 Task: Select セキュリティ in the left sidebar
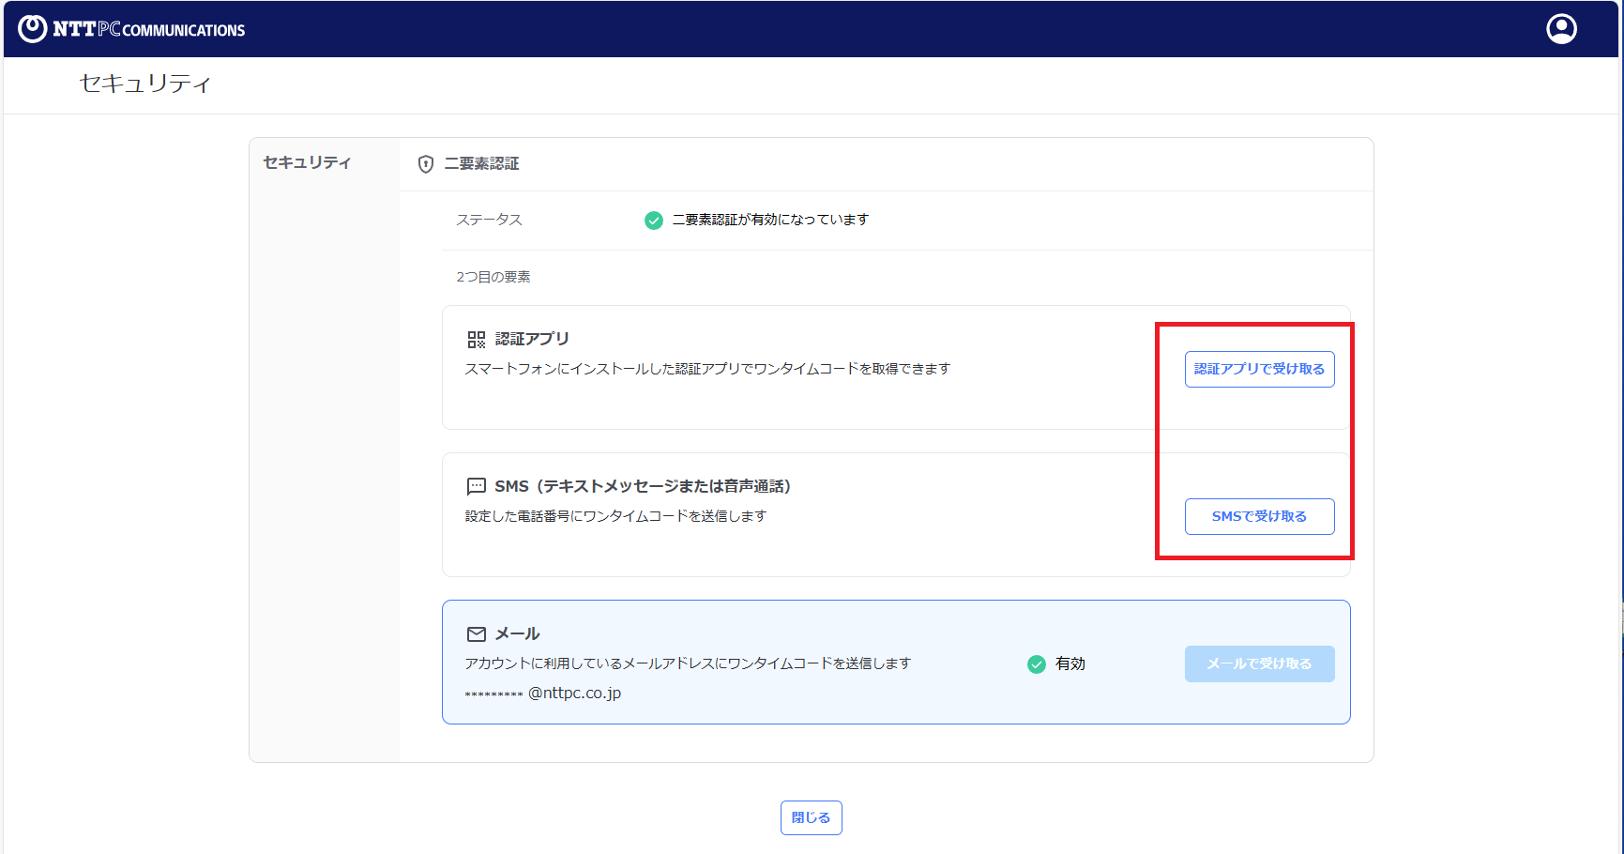[307, 162]
